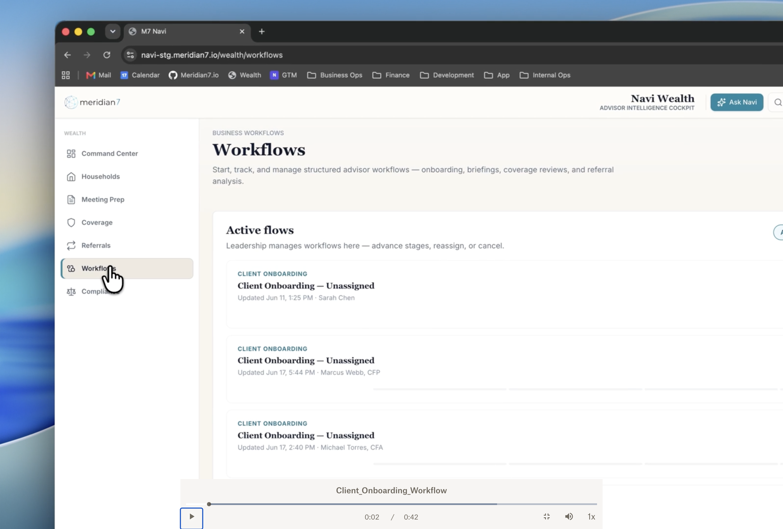783x529 pixels.
Task: Expand the Business Ops bookmark folder
Action: coord(335,75)
